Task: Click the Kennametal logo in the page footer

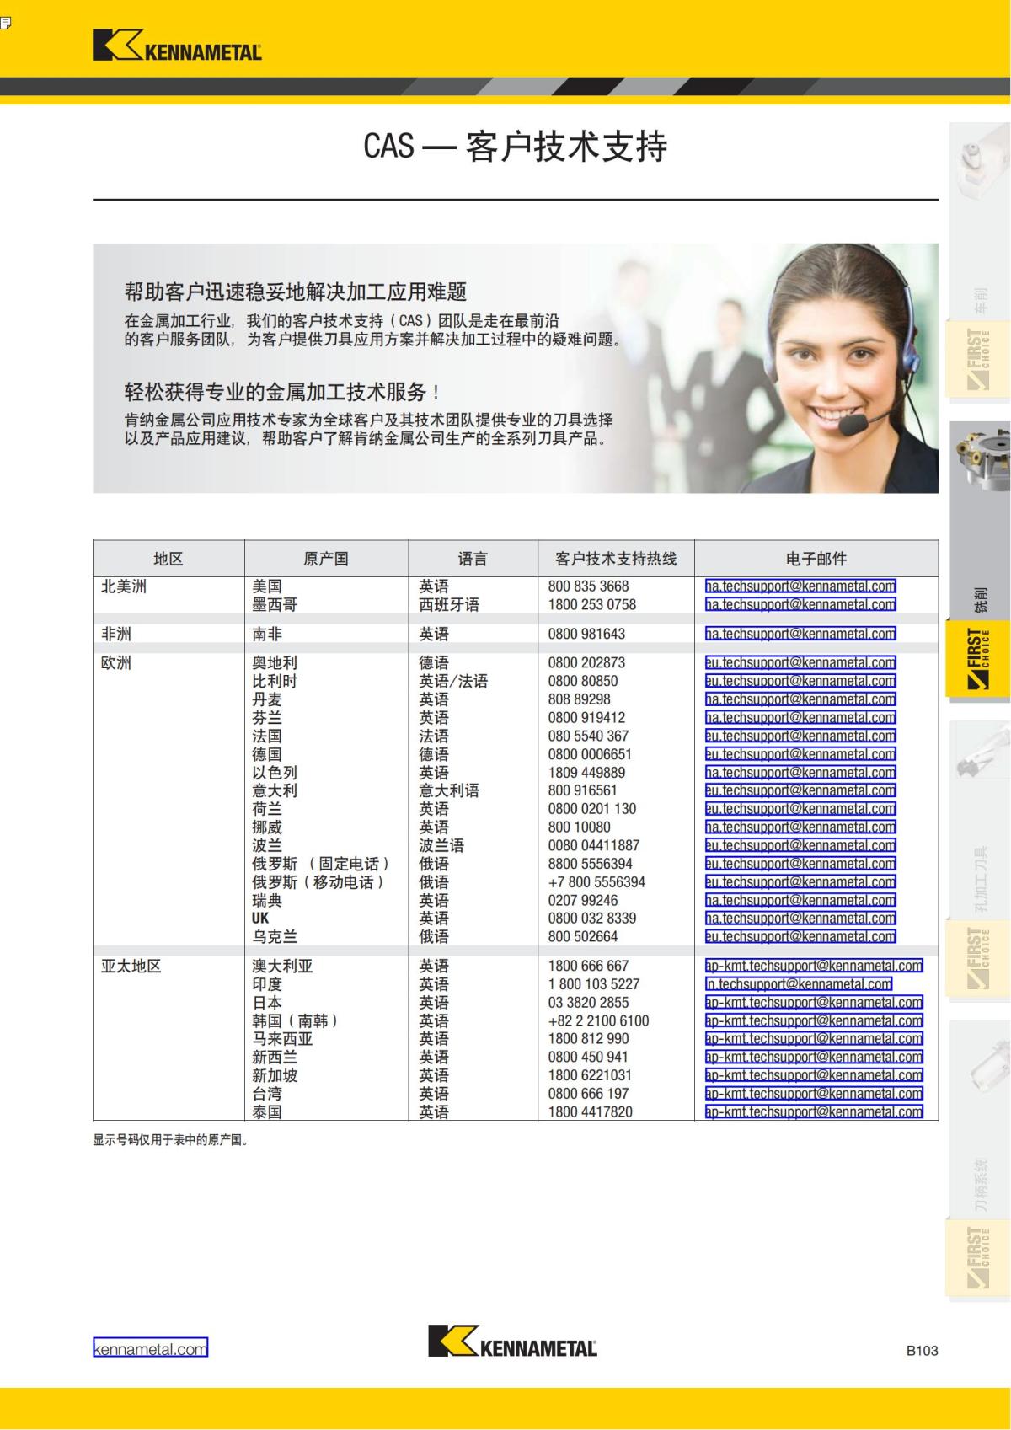Action: (x=512, y=1341)
